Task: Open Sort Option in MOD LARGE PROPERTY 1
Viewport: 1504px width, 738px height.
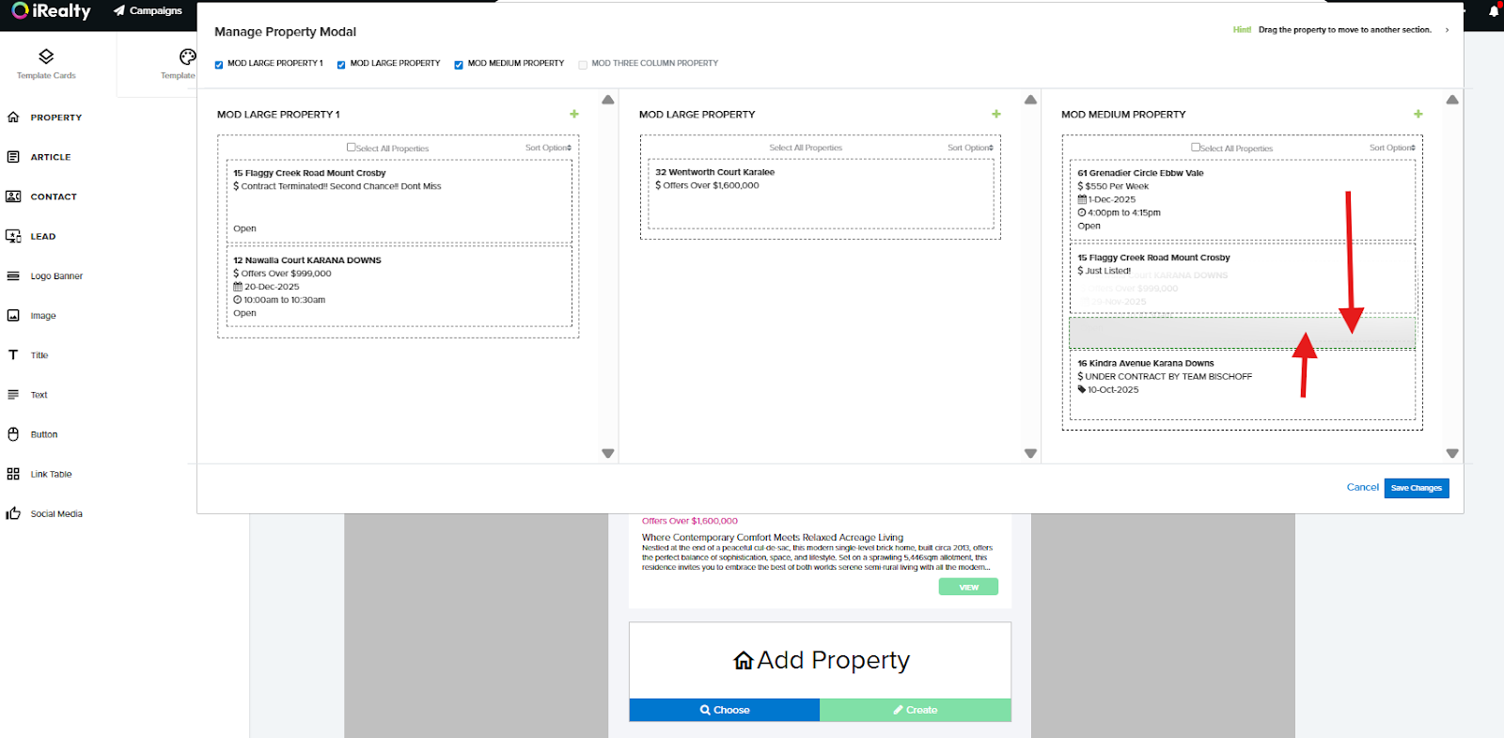Action: [x=548, y=148]
